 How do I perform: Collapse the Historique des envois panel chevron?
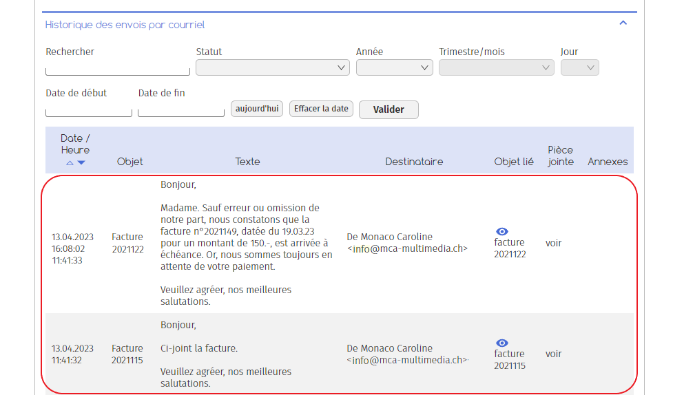623,23
